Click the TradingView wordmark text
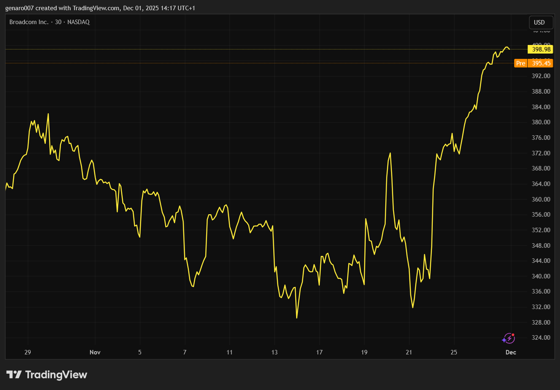560x390 pixels. click(56, 374)
